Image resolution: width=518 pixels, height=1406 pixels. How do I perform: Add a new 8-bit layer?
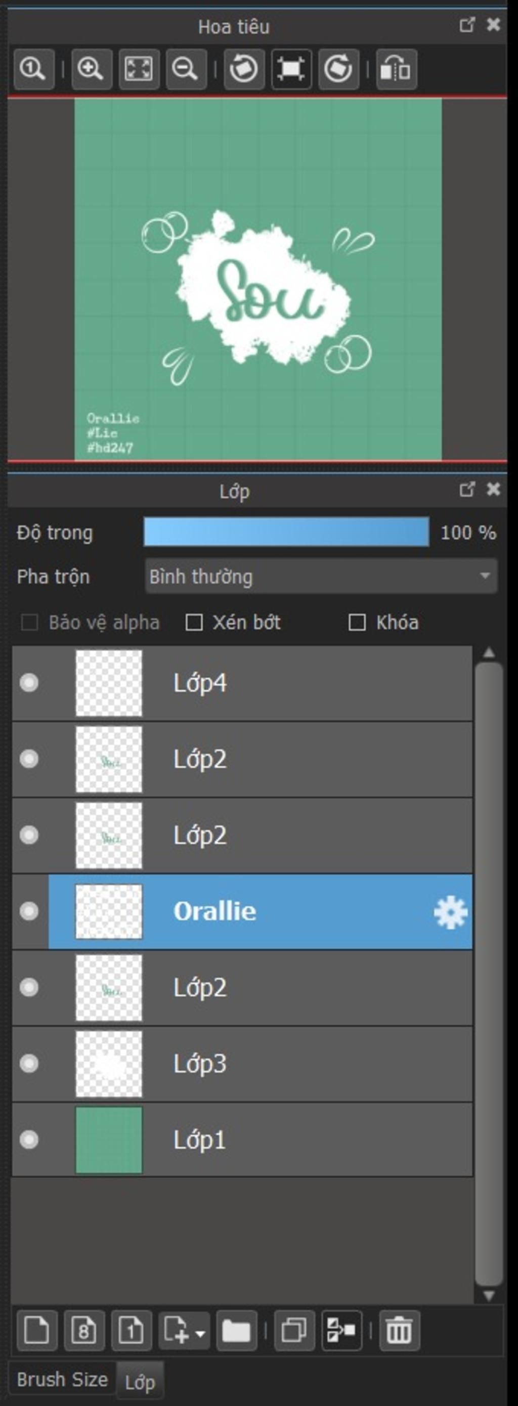[x=84, y=1330]
